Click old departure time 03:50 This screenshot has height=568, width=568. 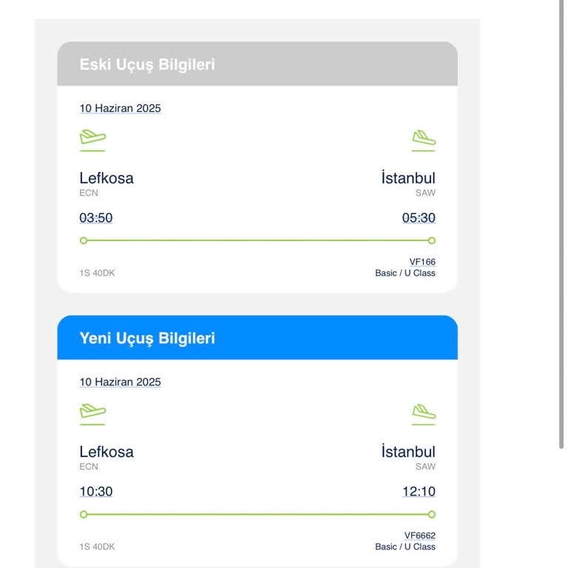(96, 218)
